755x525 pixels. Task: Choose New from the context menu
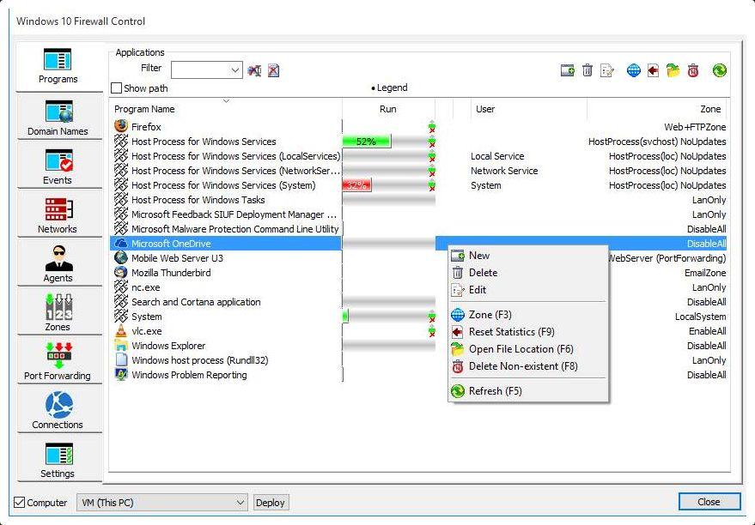pos(528,256)
